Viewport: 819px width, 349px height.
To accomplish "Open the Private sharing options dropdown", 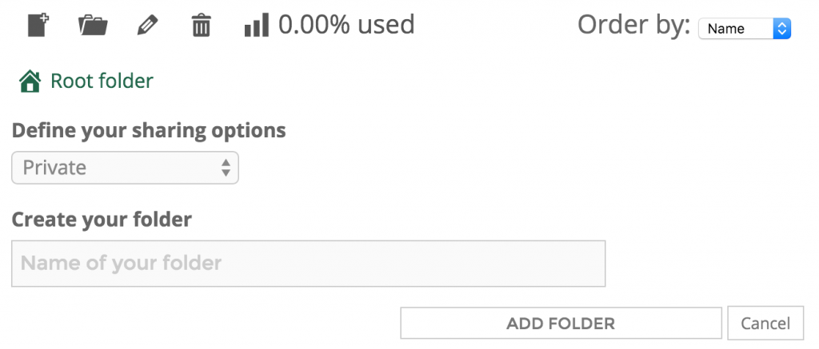I will (x=125, y=168).
